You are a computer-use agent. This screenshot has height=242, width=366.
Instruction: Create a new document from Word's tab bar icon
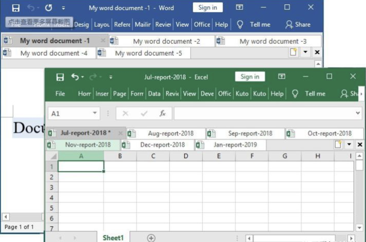click(294, 52)
